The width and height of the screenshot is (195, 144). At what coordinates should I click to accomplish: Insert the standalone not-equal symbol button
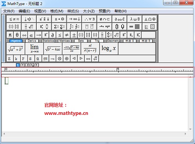(67, 35)
